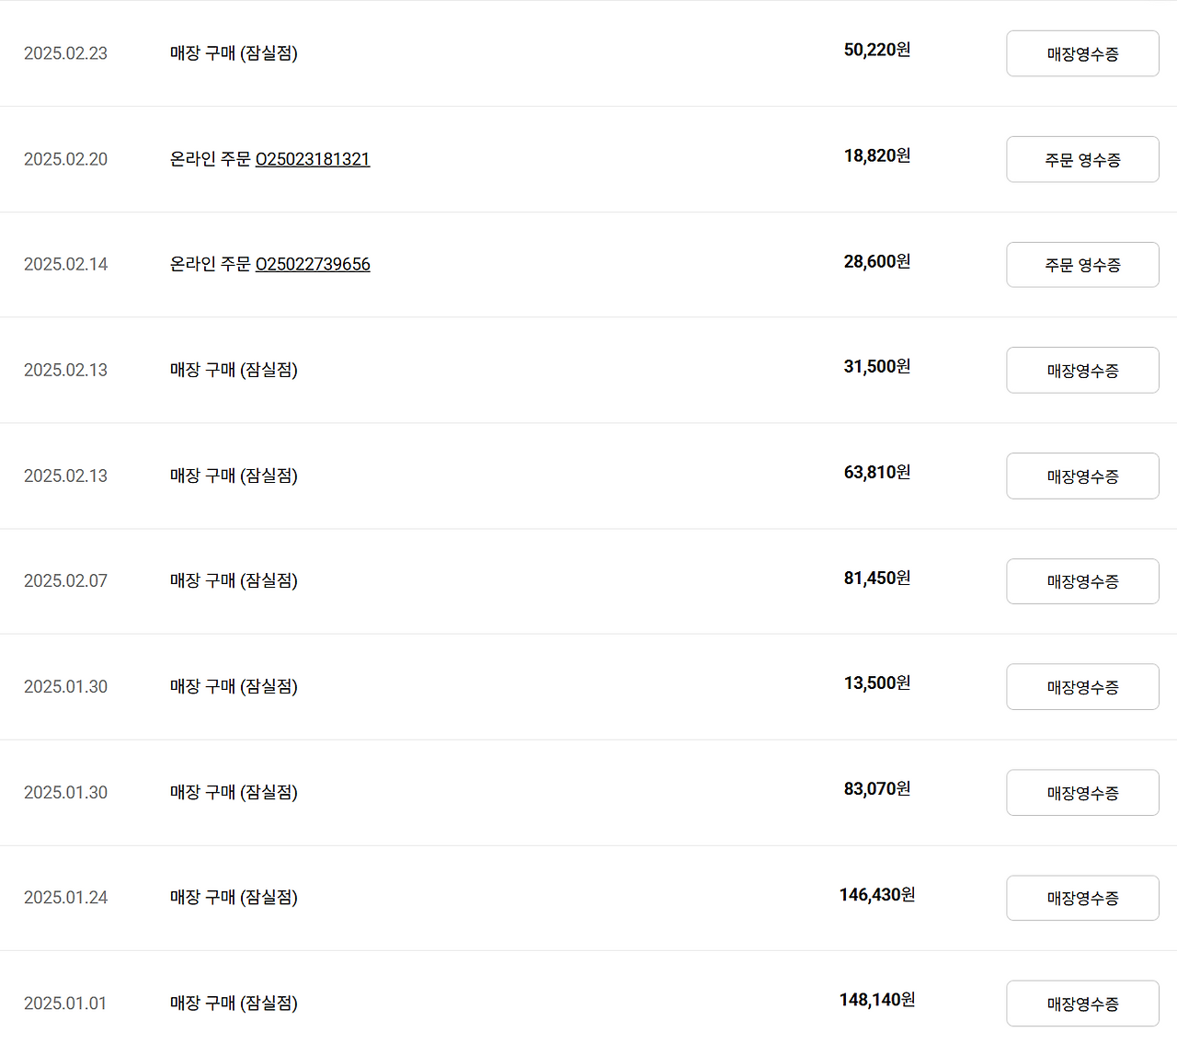Click the 18,820원 amount text

pos(877,155)
